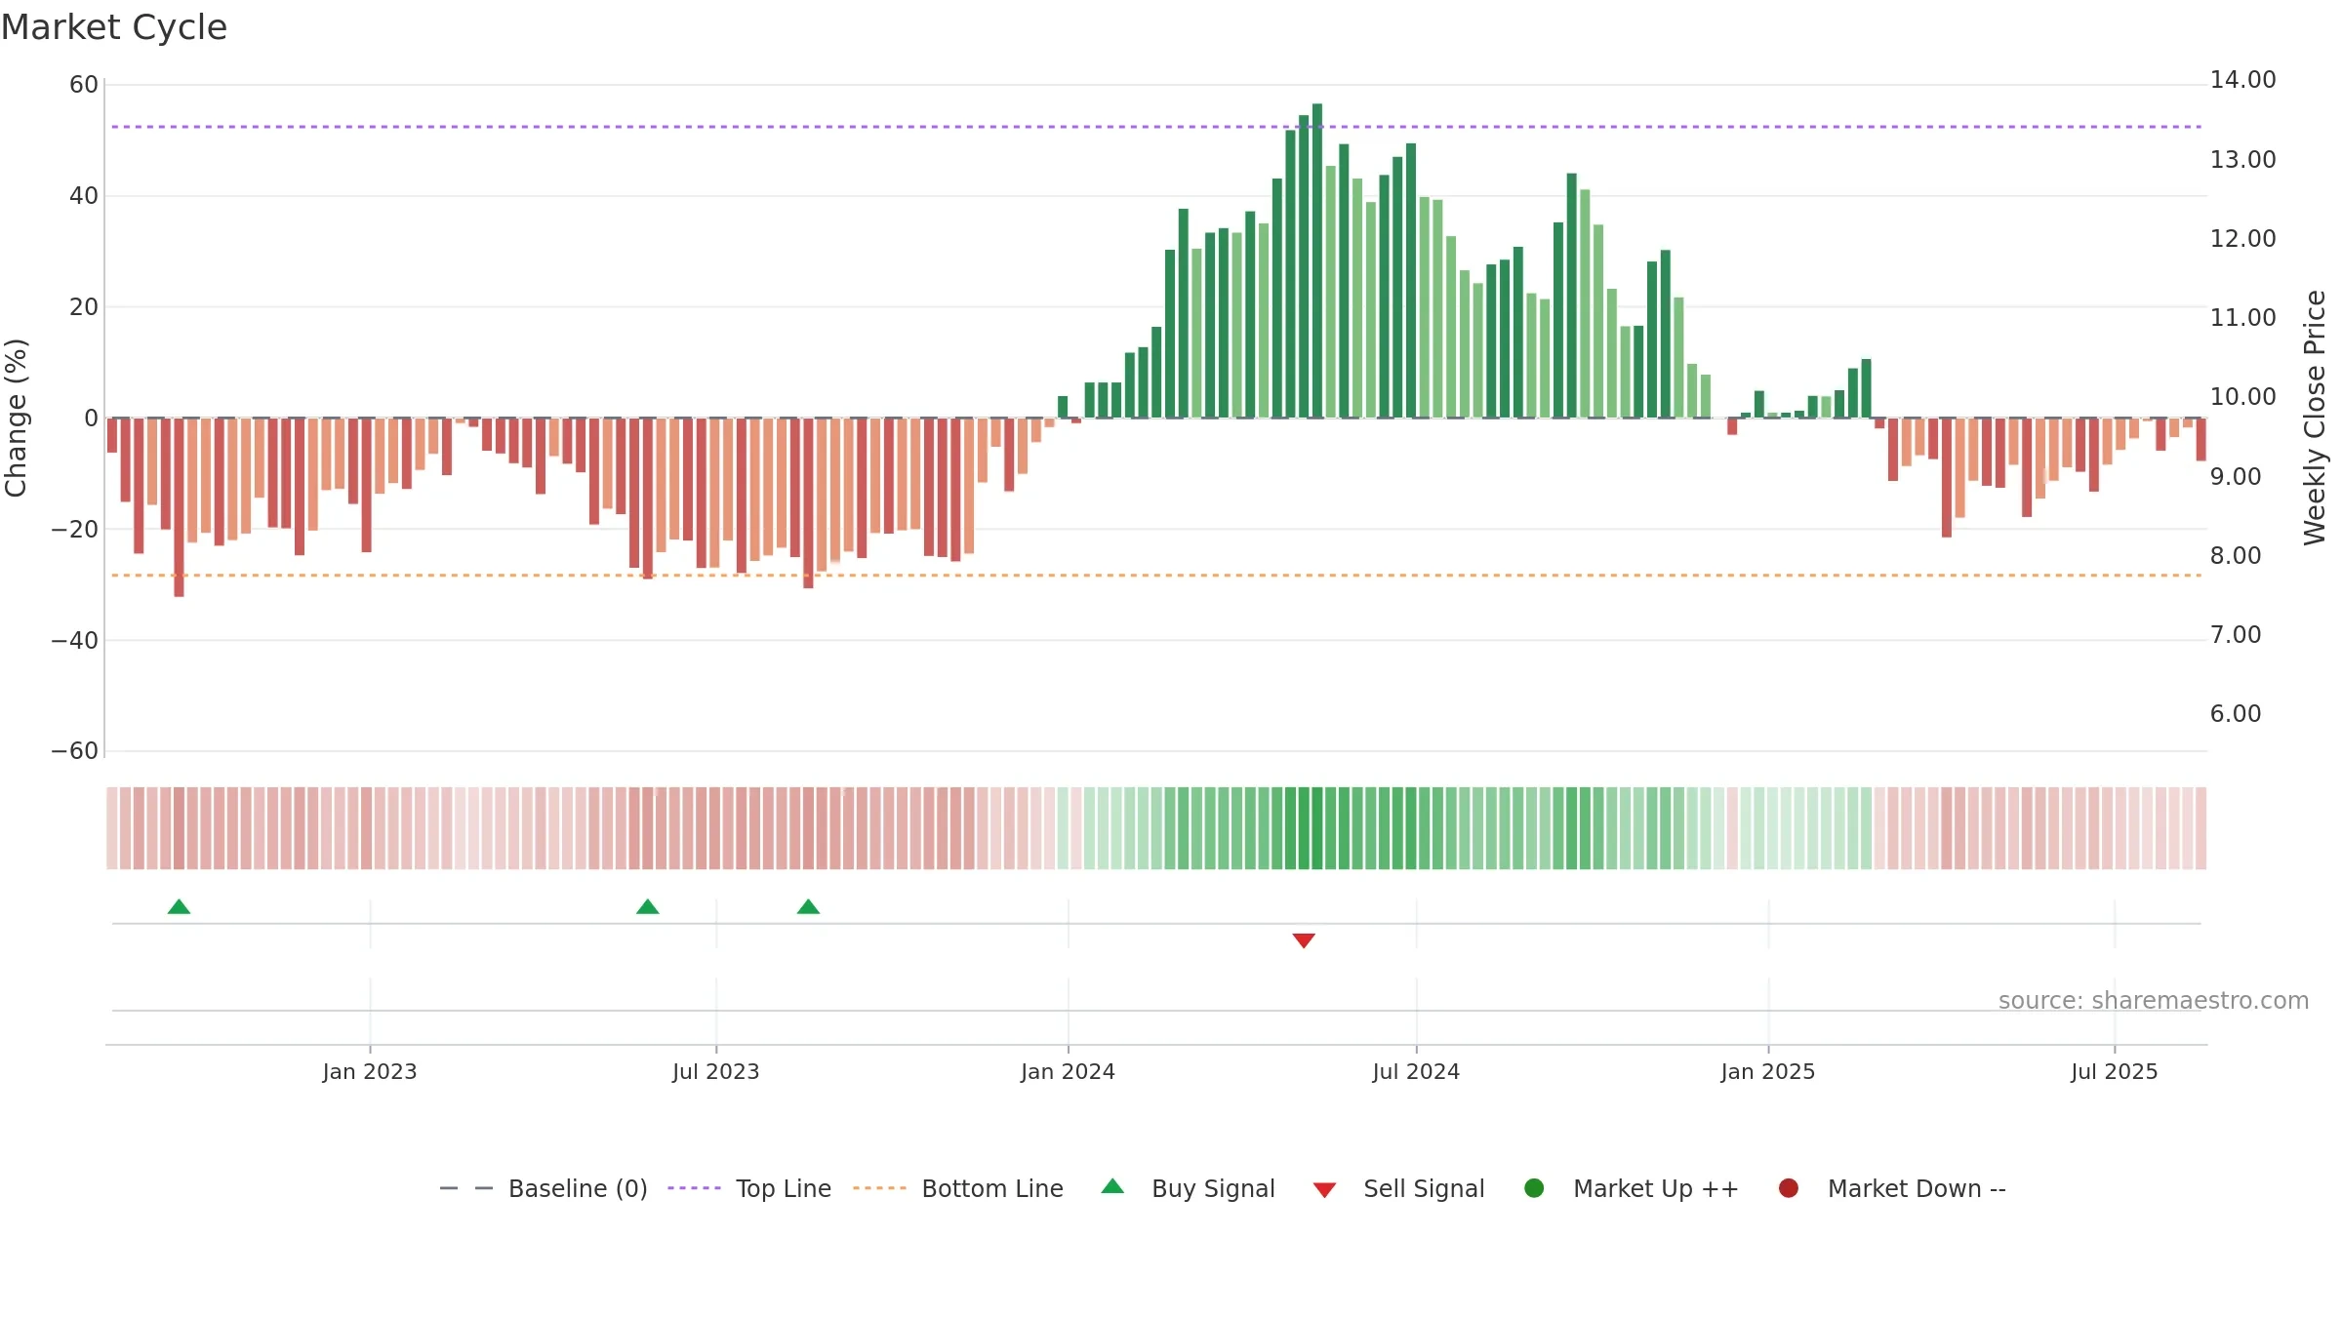This screenshot has width=2342, height=1317.
Task: Click the −60 left-axis percentage label
Action: [x=75, y=751]
